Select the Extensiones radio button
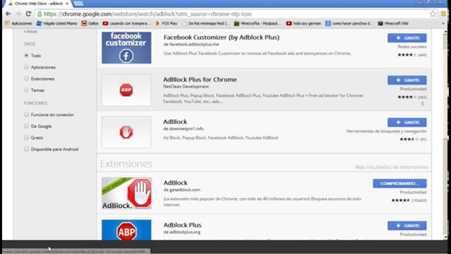 (26, 79)
